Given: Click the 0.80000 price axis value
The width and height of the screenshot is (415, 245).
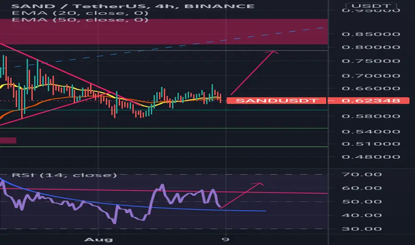Looking at the screenshot, I should (x=371, y=47).
